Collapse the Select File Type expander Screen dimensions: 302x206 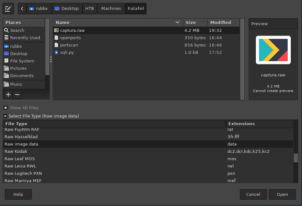click(x=6, y=116)
